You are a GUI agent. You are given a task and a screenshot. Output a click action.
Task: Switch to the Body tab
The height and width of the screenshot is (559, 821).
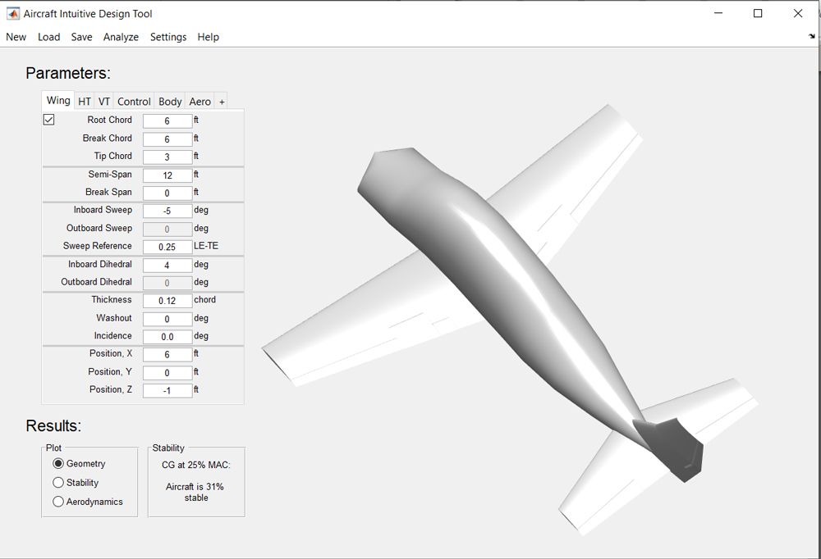tap(170, 102)
